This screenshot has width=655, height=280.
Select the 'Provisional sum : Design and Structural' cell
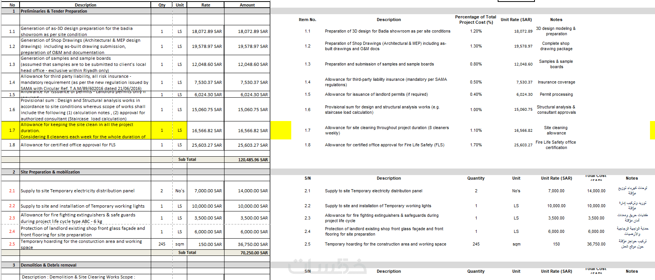click(85, 110)
